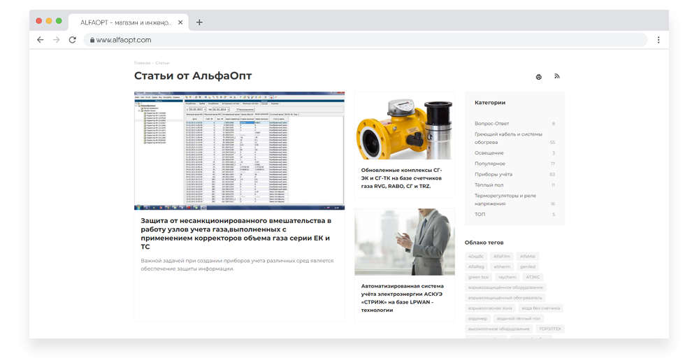Open a new tab with plus icon
The width and height of the screenshot is (699, 358).
[199, 22]
